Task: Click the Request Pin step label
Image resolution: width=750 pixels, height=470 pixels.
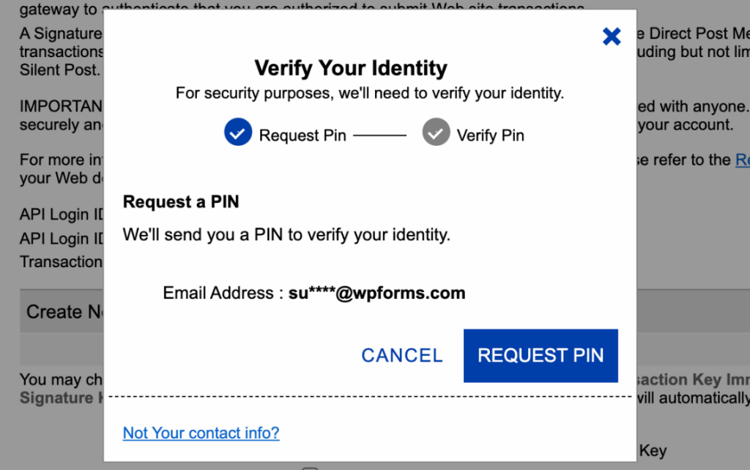Action: (302, 135)
